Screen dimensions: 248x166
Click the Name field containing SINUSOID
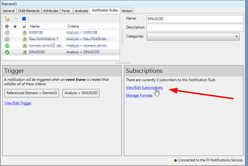point(195,19)
